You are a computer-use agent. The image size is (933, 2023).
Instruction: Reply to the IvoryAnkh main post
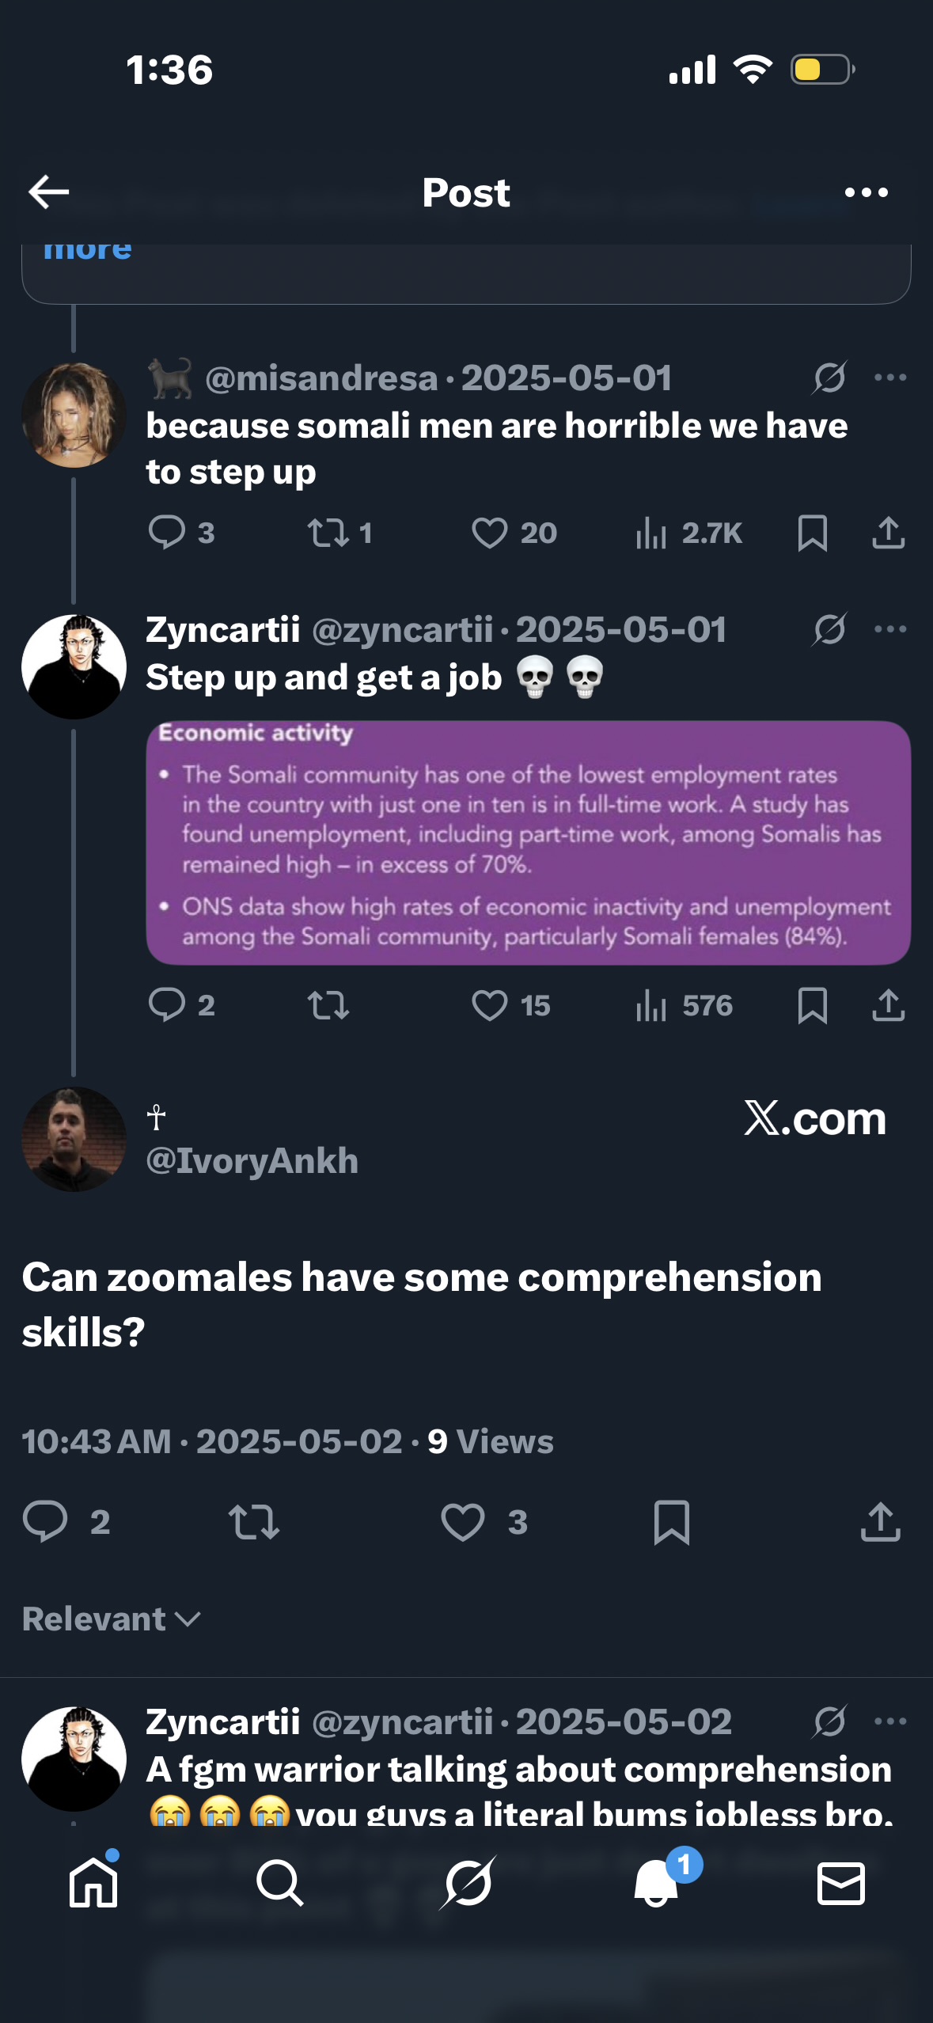pos(45,1521)
